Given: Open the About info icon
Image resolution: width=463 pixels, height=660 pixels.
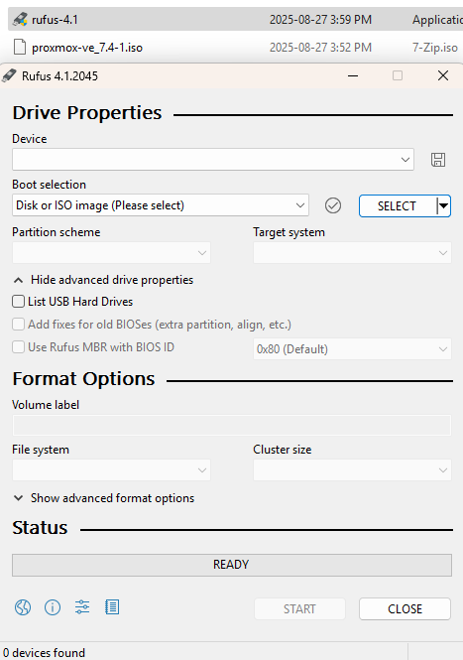Looking at the screenshot, I should click(53, 607).
